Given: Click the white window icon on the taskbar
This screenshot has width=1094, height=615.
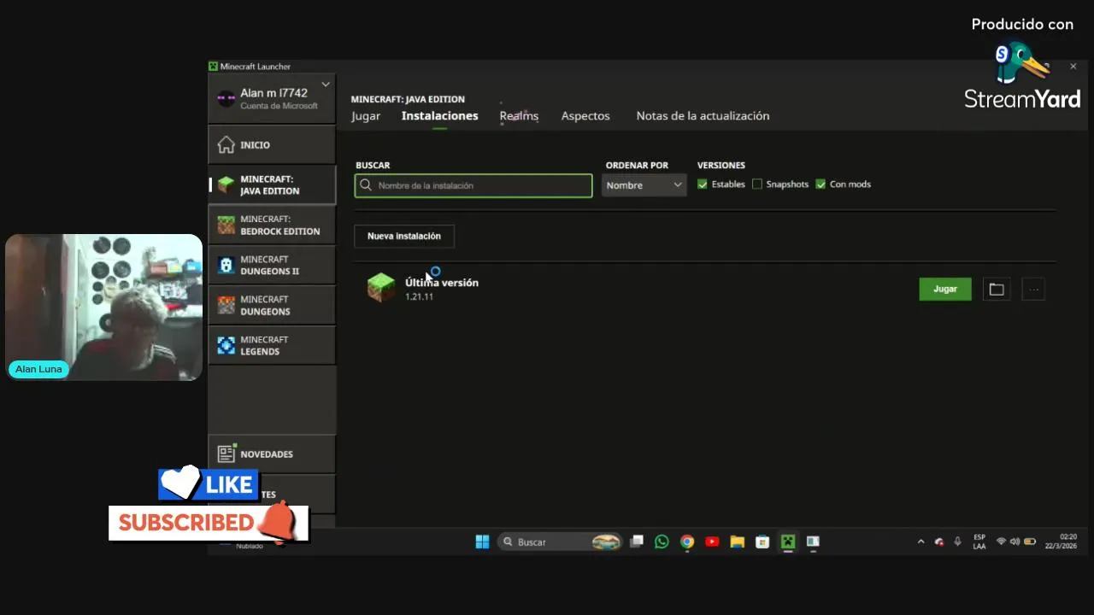Looking at the screenshot, I should point(813,542).
